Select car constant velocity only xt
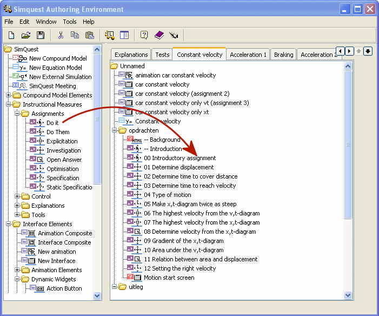Image resolution: width=379 pixels, height=316 pixels. tap(172, 112)
